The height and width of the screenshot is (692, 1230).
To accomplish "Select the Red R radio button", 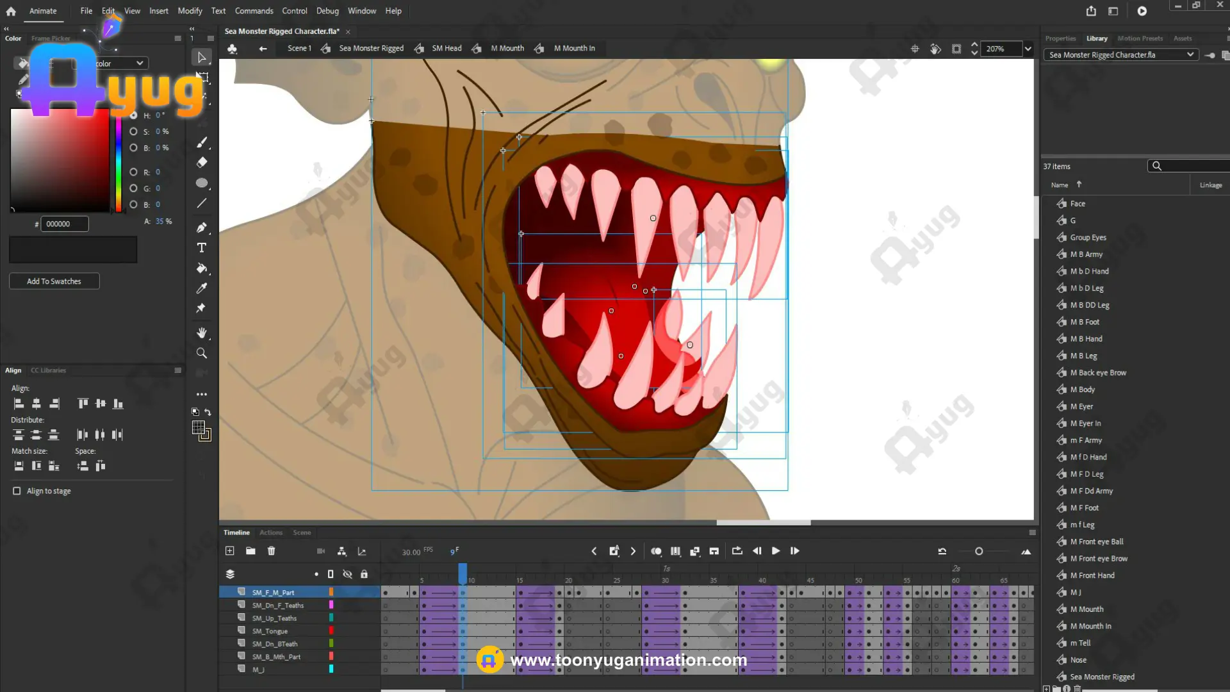I will 133,172.
